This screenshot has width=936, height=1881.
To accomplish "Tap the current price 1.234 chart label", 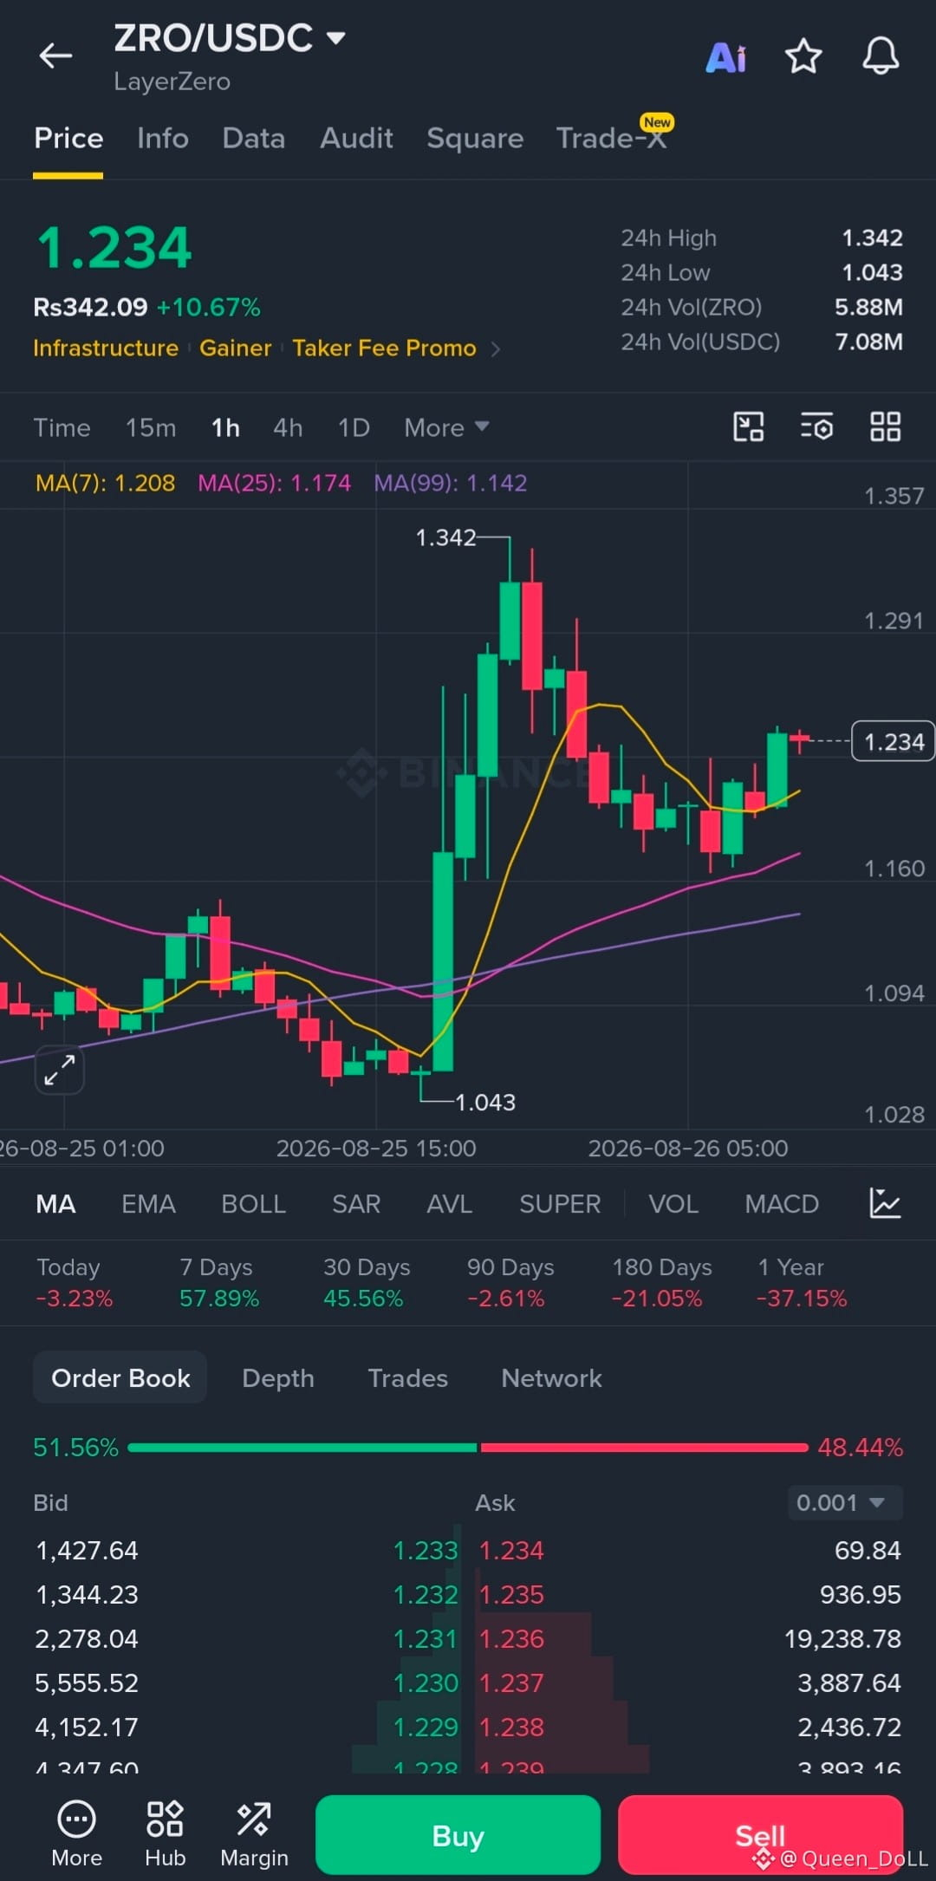I will point(894,742).
